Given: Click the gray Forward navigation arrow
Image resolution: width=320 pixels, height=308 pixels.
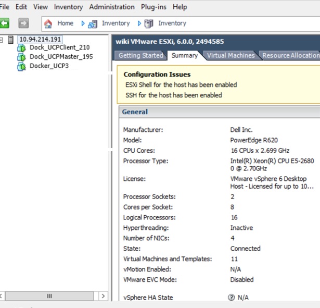Looking at the screenshot, I should click(23, 23).
